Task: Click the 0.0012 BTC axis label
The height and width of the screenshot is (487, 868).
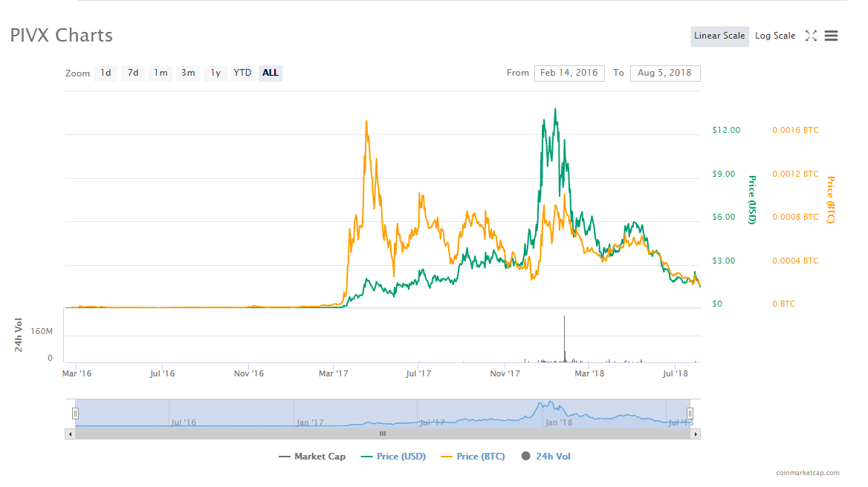Action: click(x=795, y=174)
